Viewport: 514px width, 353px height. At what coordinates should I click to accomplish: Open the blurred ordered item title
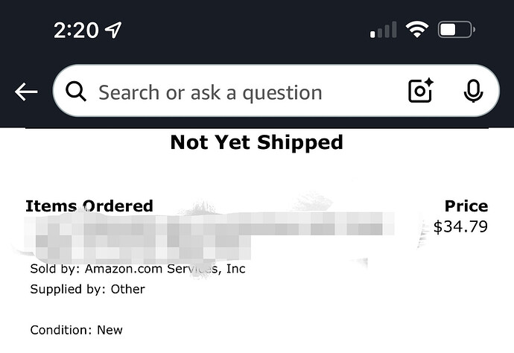click(x=209, y=231)
